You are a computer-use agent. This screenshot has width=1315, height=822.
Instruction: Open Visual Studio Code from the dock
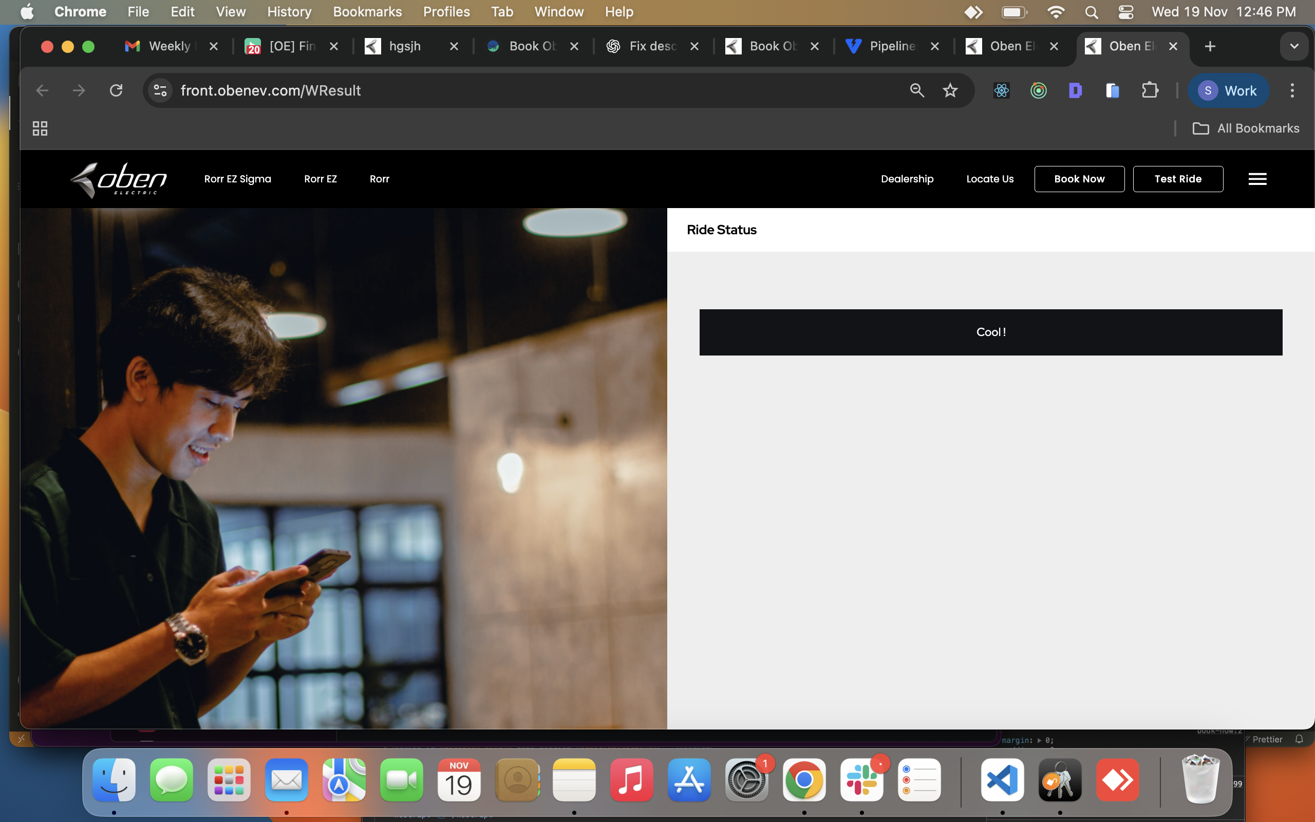tap(1002, 780)
